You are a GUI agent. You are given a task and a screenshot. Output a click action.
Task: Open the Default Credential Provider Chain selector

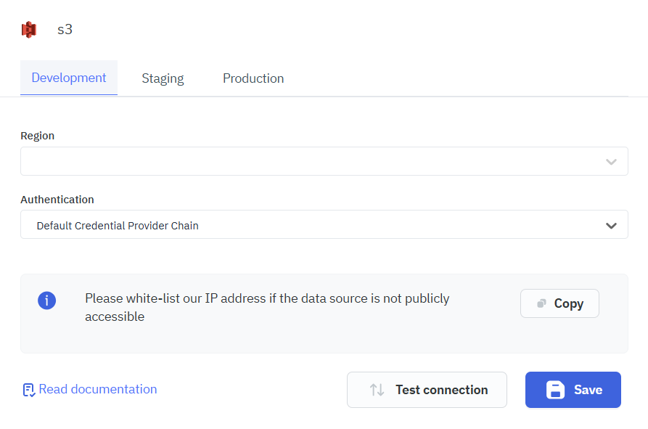coord(324,224)
